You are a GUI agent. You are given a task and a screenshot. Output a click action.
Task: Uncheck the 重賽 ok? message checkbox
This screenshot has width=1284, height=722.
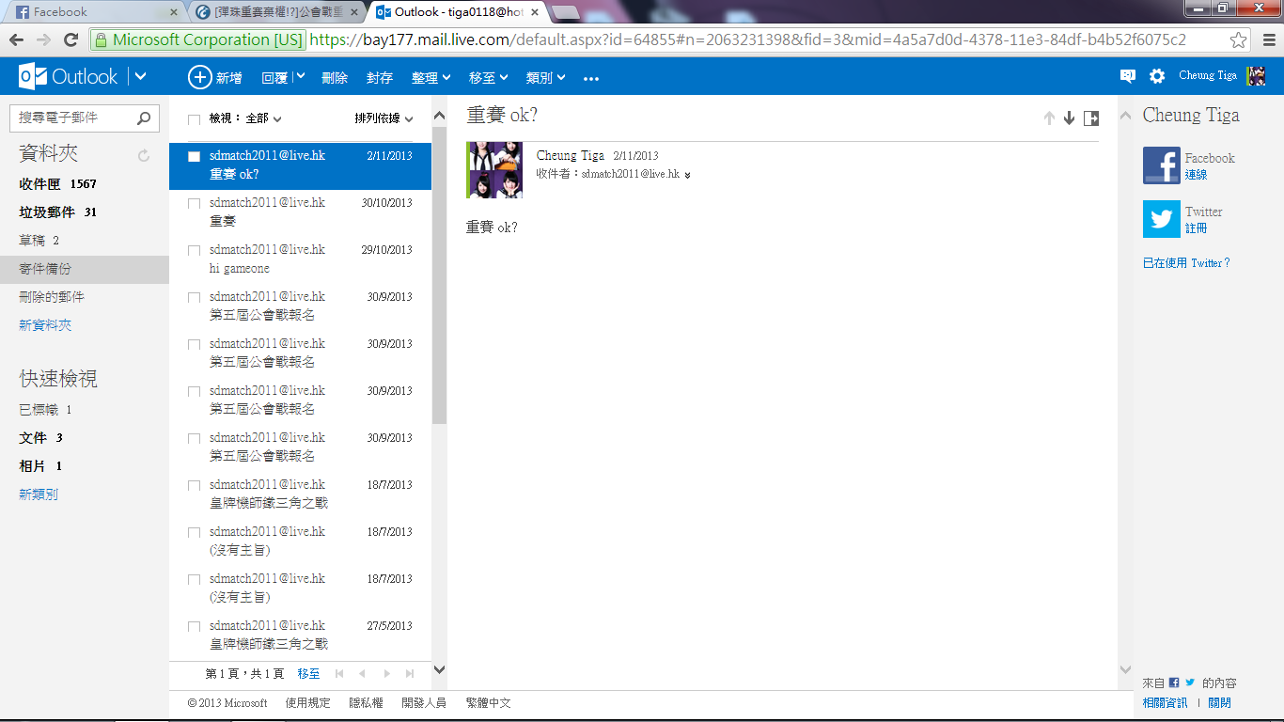click(194, 156)
